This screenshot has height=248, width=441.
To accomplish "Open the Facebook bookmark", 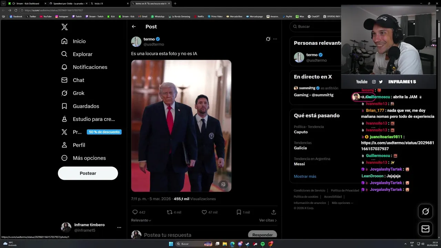I will point(16,17).
